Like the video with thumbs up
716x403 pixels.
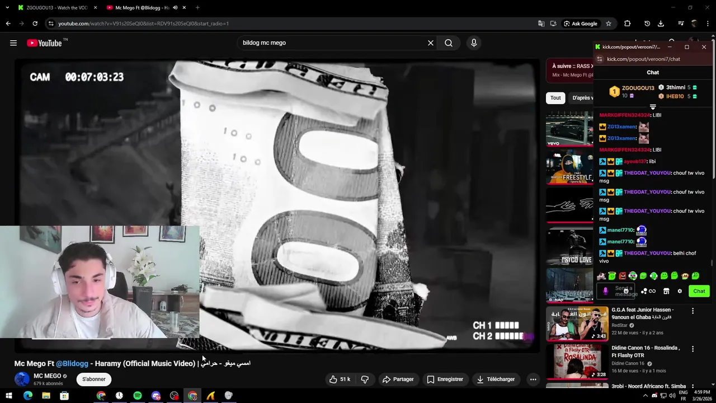coord(340,379)
